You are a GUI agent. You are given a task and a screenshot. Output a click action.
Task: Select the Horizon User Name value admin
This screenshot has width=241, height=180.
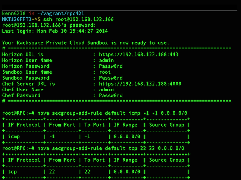pos(106,61)
